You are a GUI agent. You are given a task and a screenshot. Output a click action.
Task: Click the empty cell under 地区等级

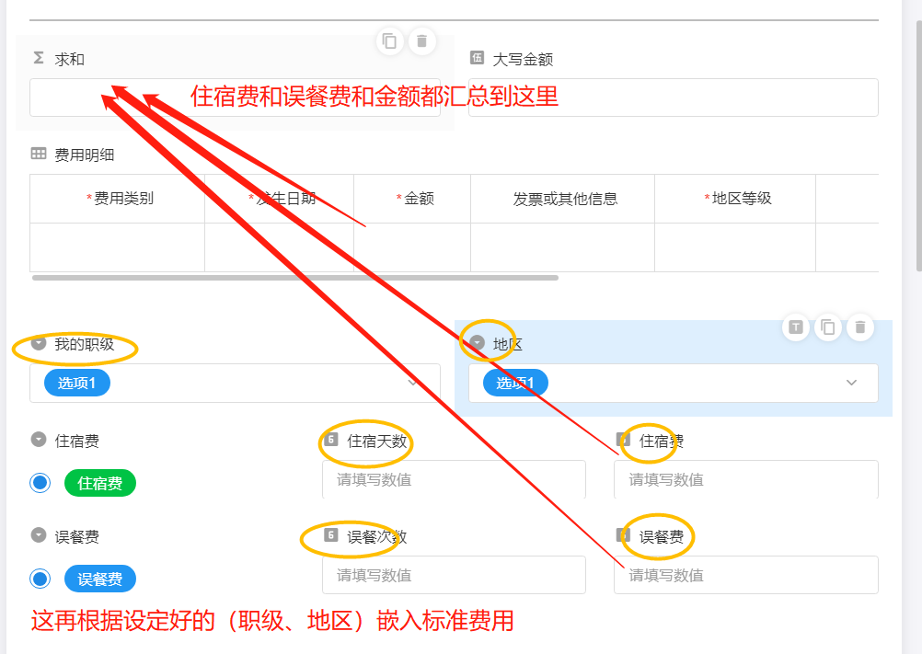(735, 247)
